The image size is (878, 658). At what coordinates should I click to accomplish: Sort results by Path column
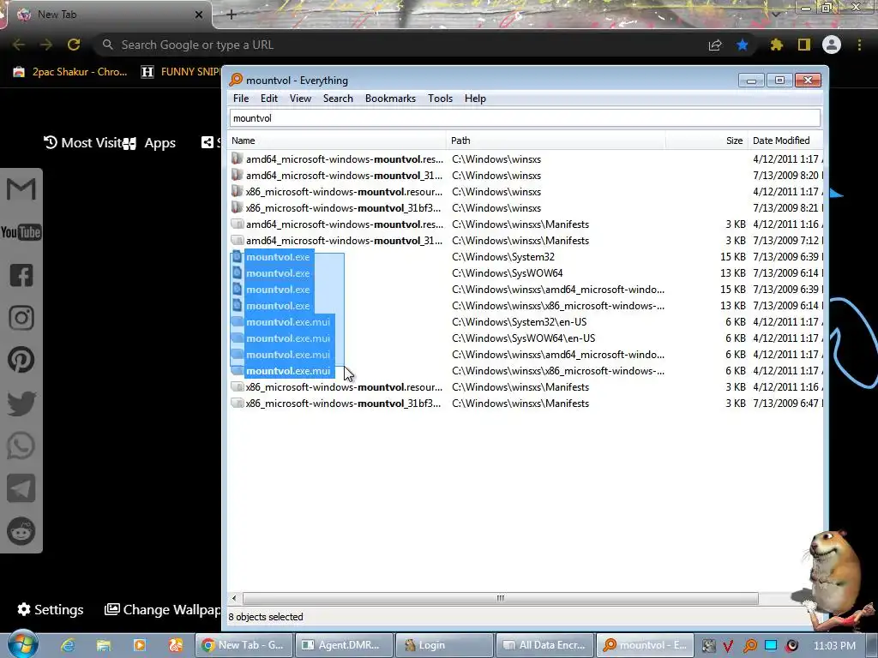pyautogui.click(x=556, y=141)
